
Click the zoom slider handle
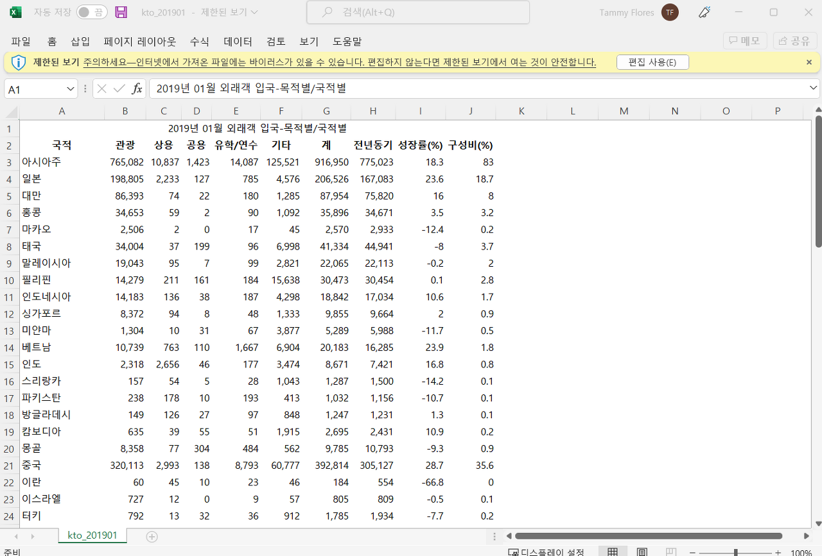[735, 553]
